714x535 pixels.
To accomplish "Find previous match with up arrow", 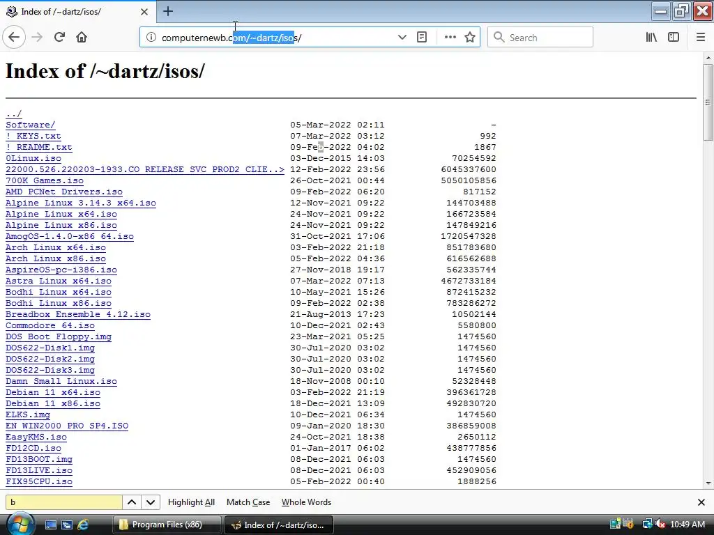I will click(x=132, y=502).
